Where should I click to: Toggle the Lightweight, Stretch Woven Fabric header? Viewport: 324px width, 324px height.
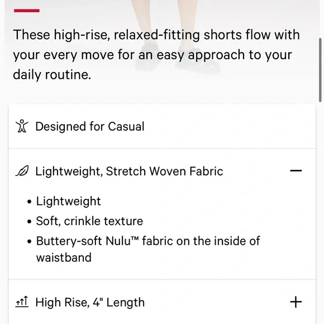tap(162, 171)
